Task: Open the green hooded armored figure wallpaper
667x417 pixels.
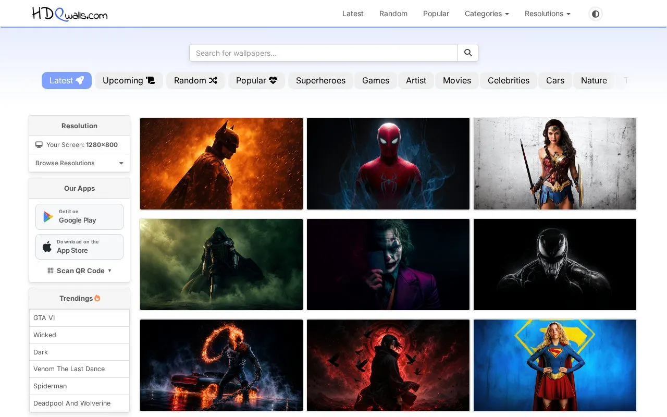Action: coord(221,264)
